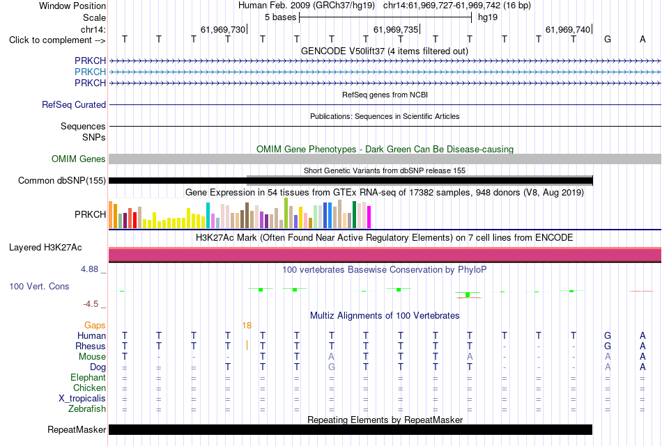This screenshot has height=446, width=662.
Task: Click the dark green bar in GTEx chart
Action: click(354, 214)
